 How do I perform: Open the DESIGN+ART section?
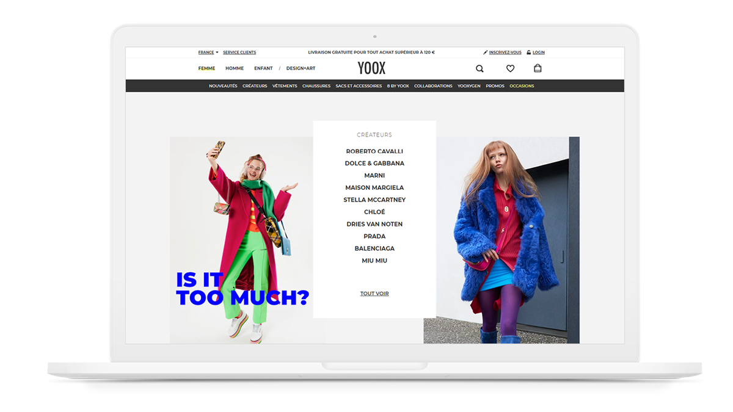coord(301,68)
